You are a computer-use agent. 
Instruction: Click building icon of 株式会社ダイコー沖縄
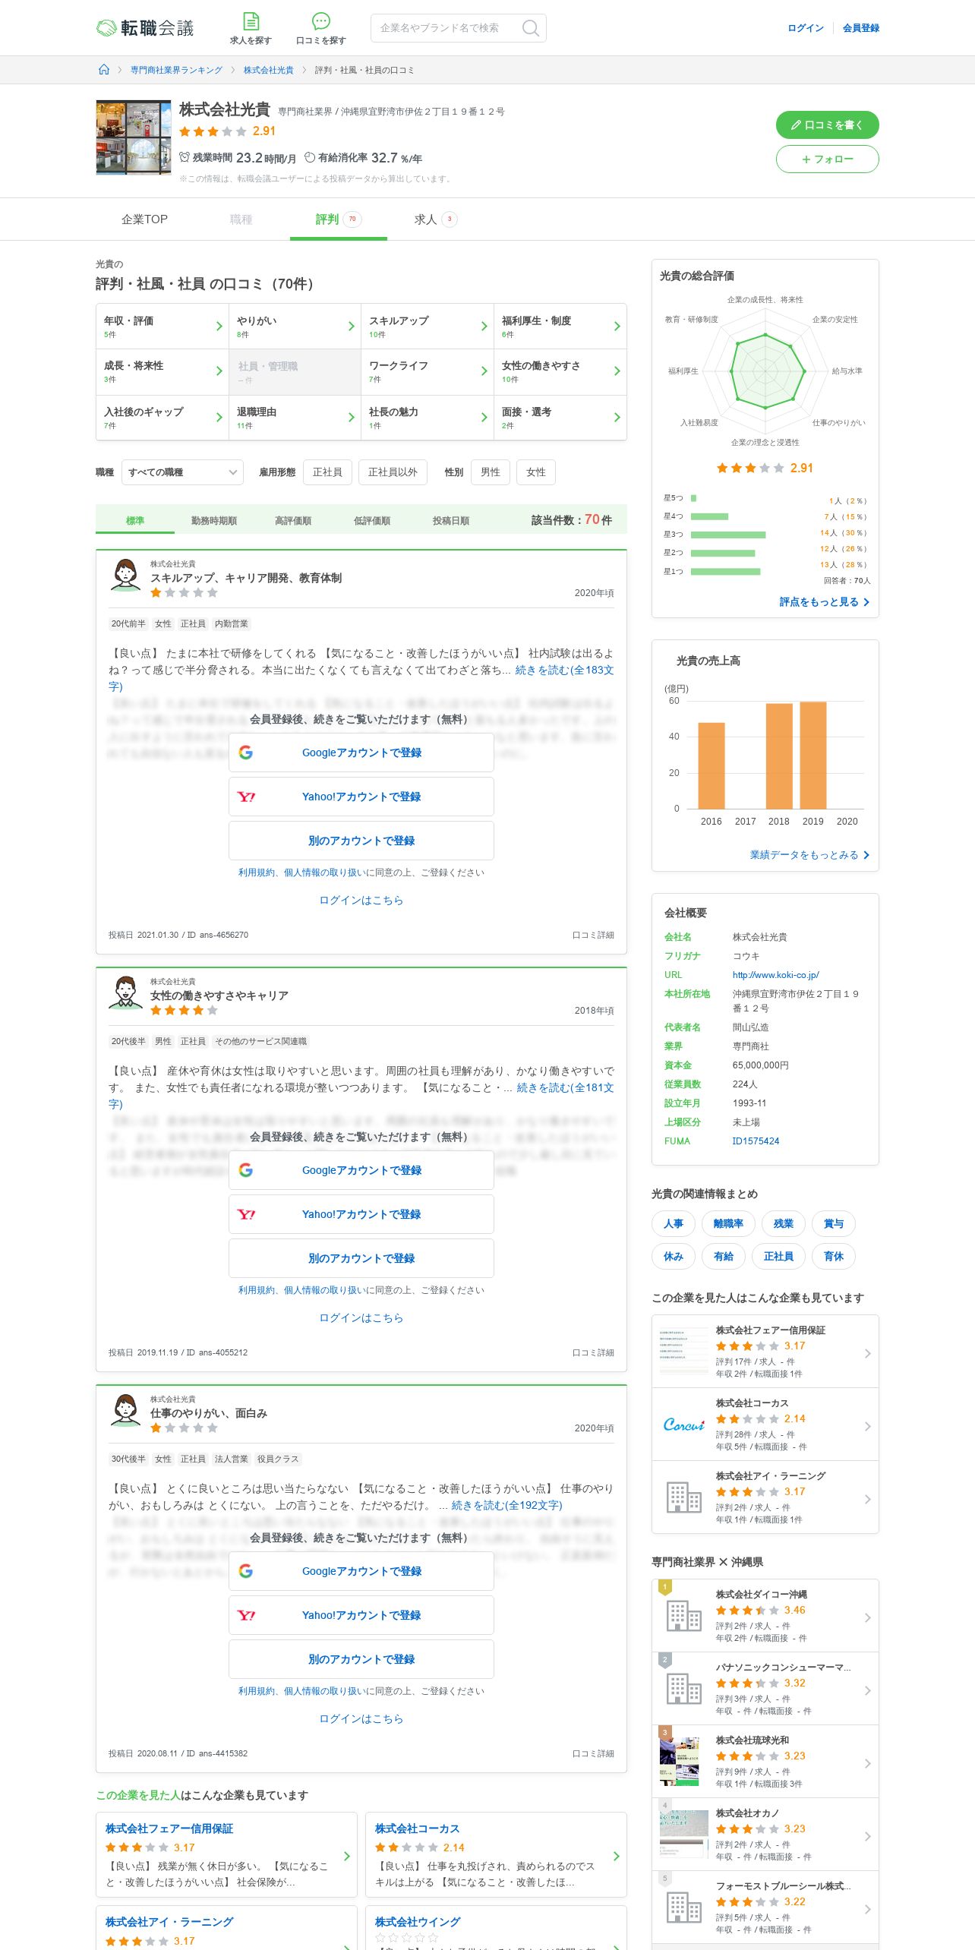click(x=683, y=1616)
